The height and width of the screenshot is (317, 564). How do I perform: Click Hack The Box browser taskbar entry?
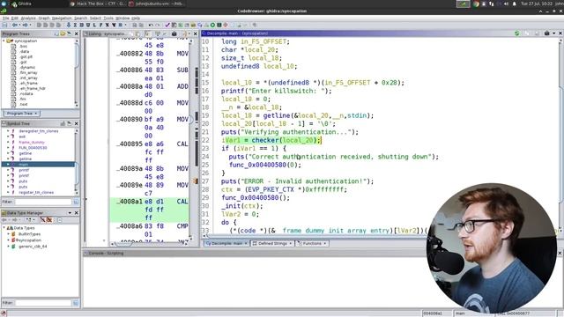point(98,4)
